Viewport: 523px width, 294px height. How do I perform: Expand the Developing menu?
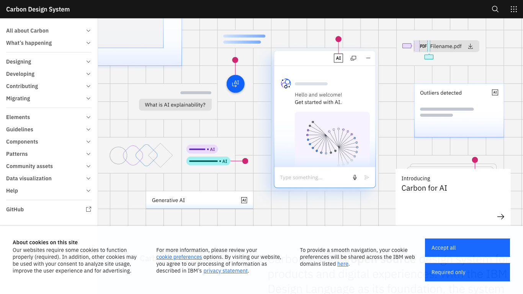click(x=49, y=74)
